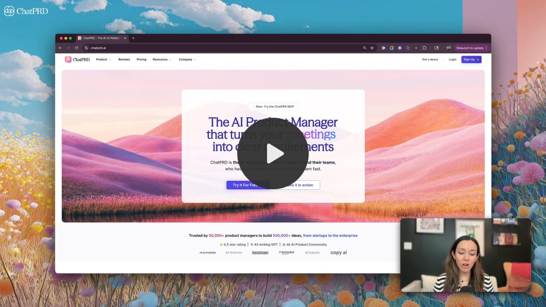Open the Extensions puzzle piece menu

coord(424,48)
